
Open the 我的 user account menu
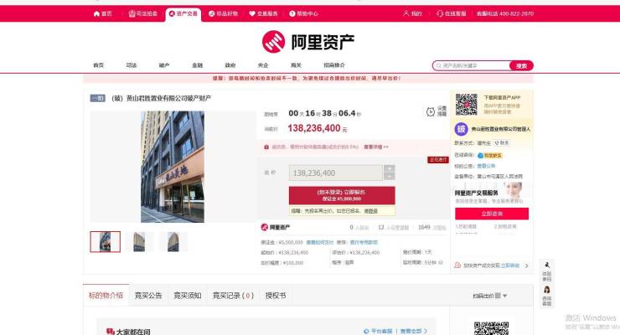tap(412, 14)
